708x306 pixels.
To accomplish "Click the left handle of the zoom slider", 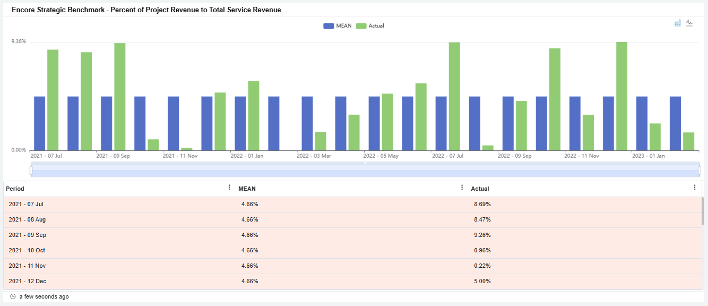I will tap(31, 170).
